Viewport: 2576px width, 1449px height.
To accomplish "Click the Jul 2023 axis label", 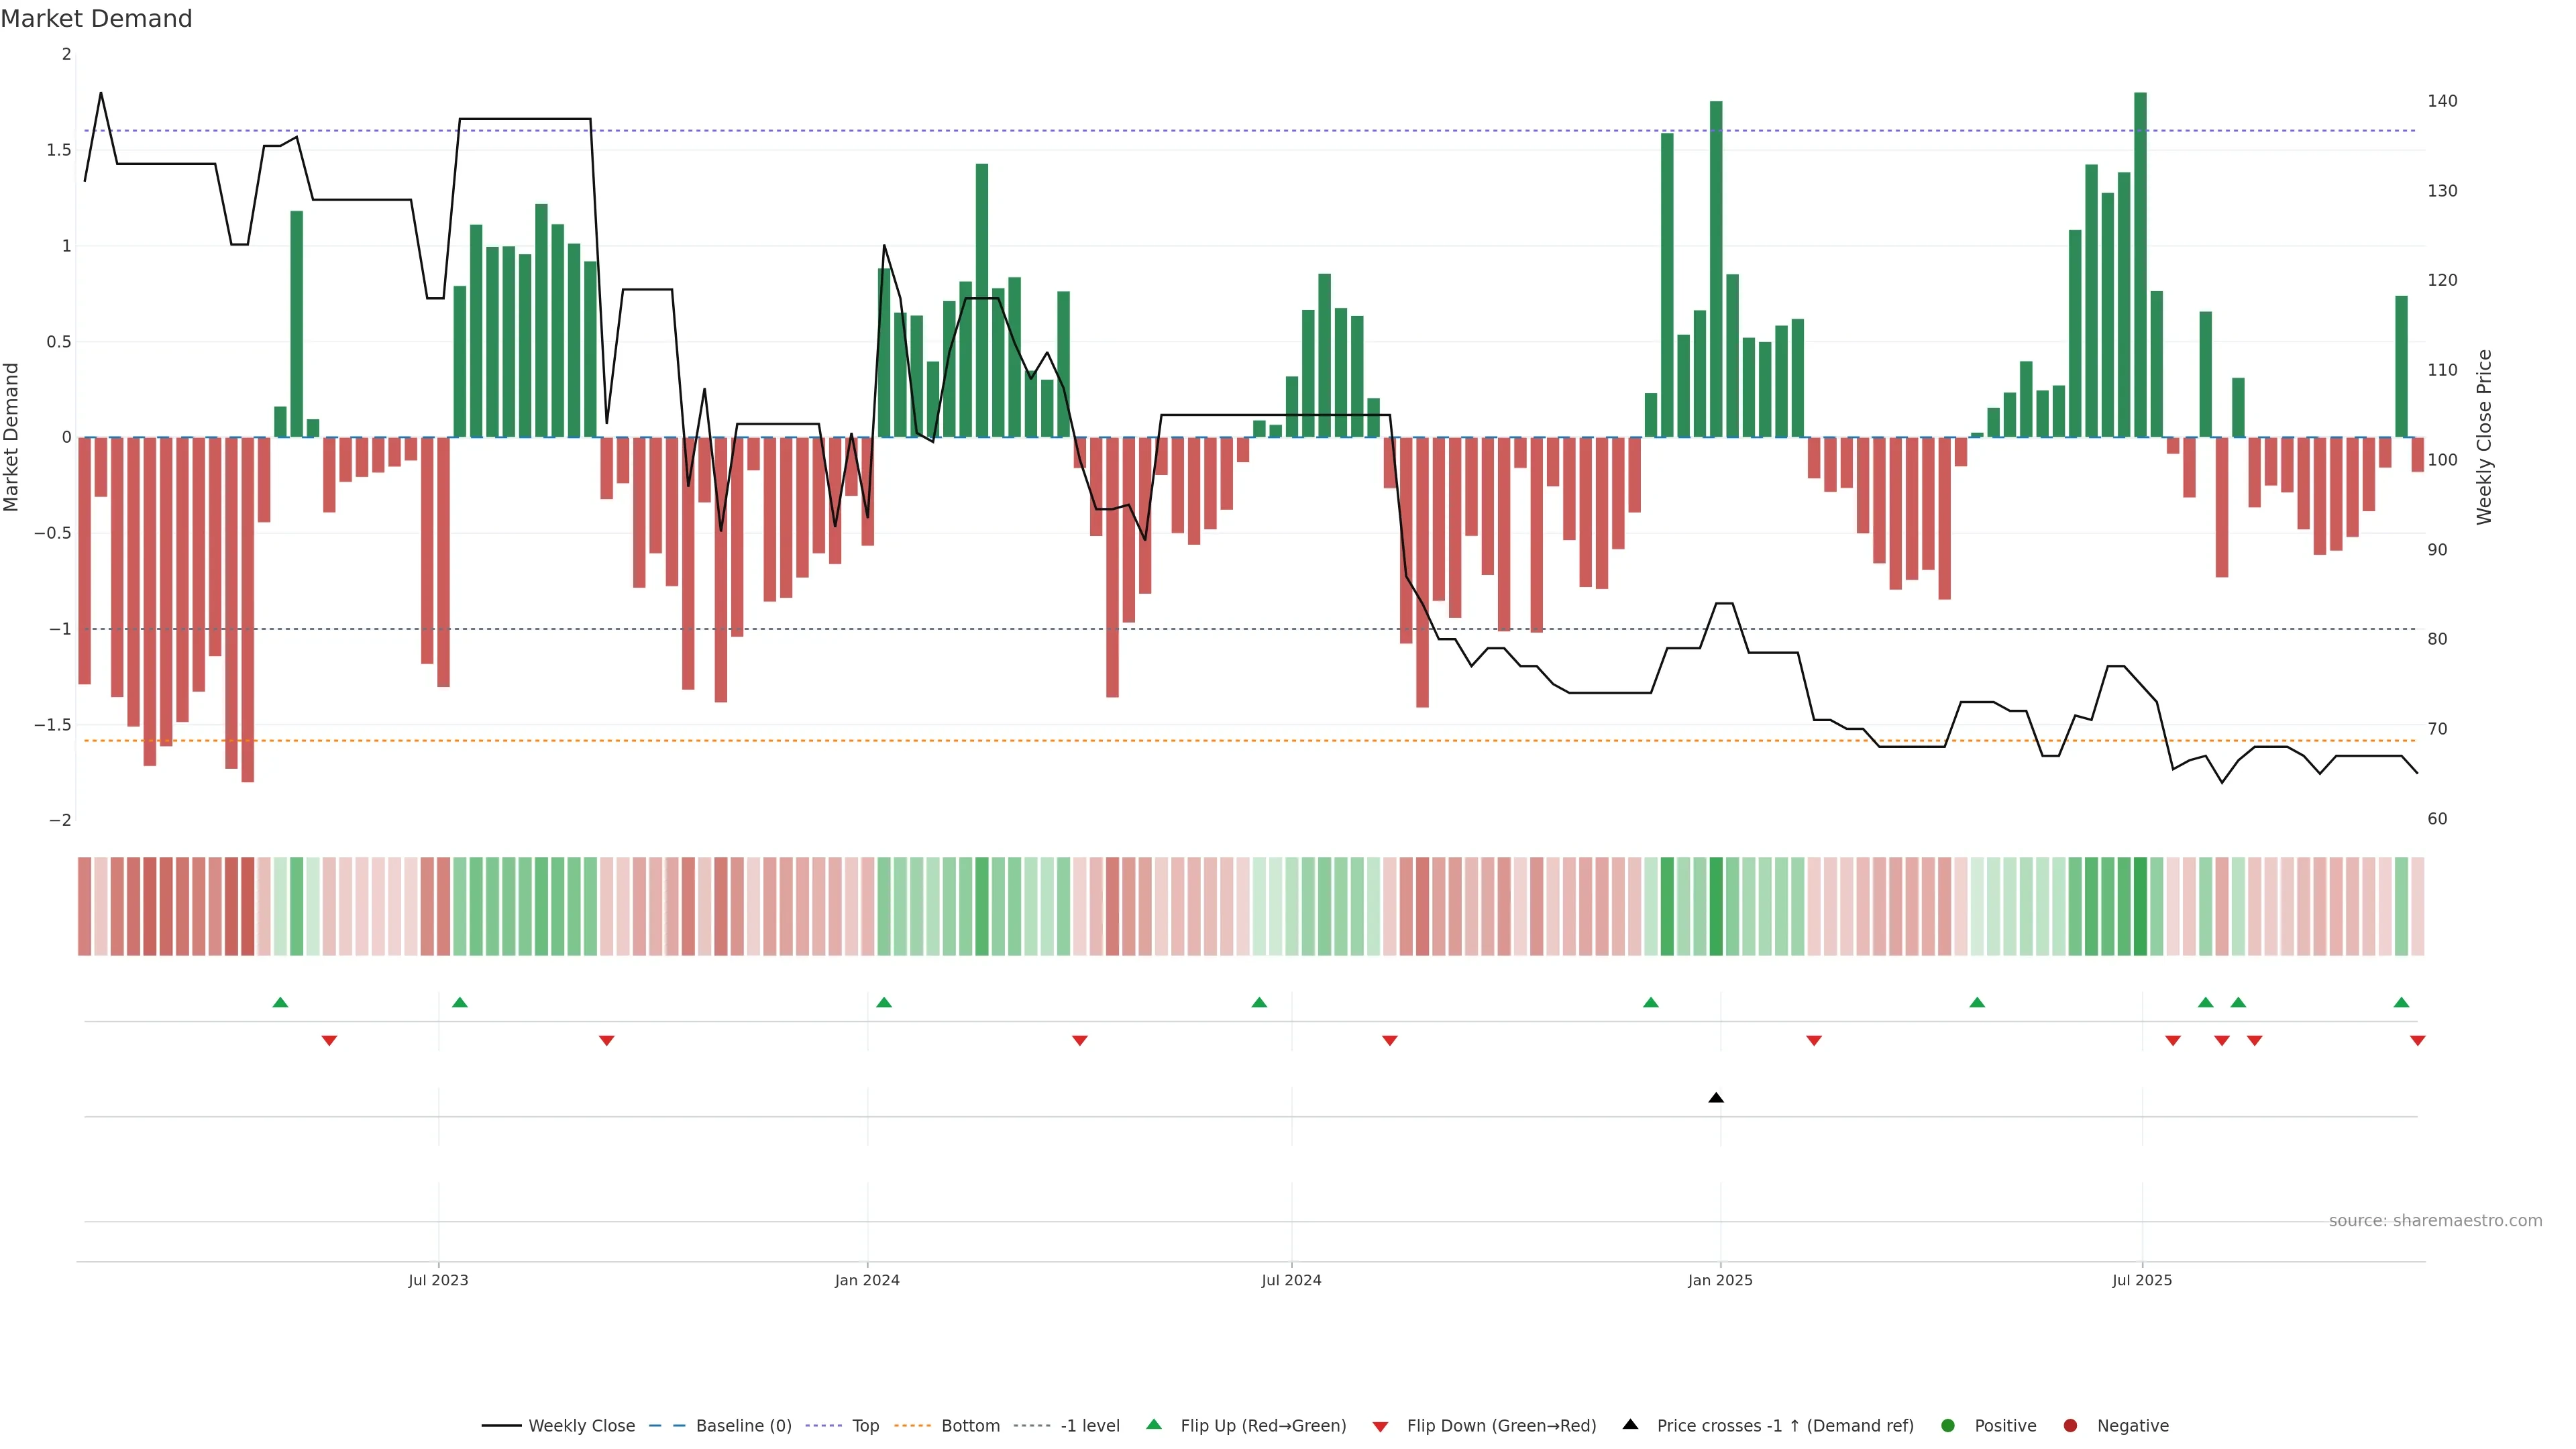I will (x=438, y=1280).
